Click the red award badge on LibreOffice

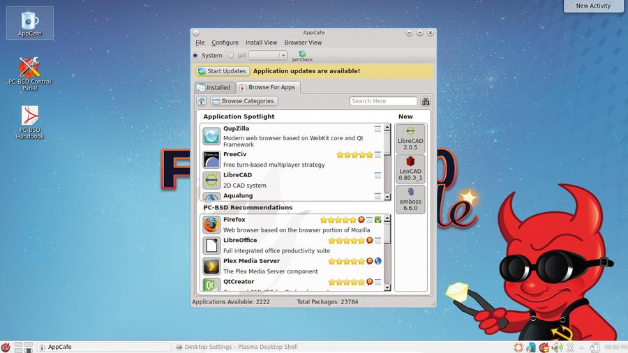[369, 240]
